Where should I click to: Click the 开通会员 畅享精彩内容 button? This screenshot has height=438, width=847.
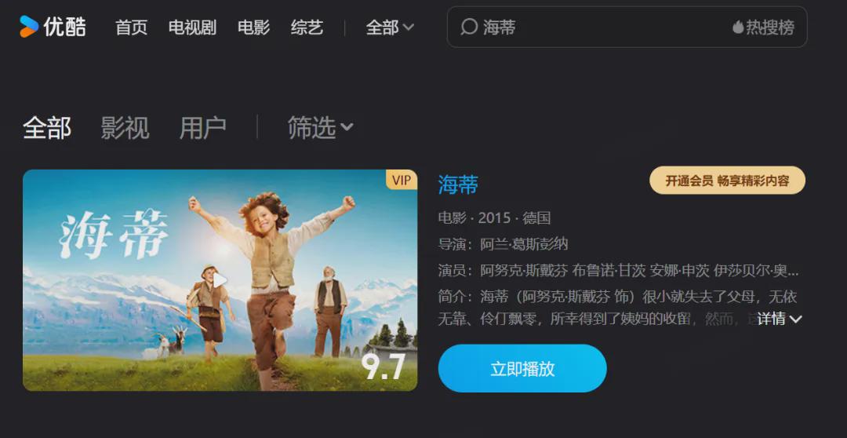(727, 181)
